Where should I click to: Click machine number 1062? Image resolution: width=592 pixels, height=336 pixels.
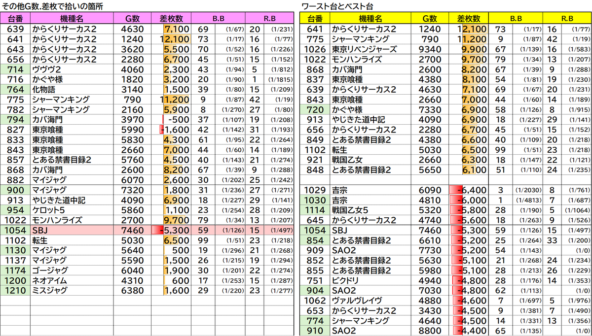click(x=315, y=300)
